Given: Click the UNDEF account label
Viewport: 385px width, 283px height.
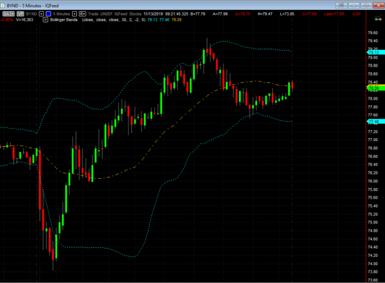Looking at the screenshot, I should (110, 12).
